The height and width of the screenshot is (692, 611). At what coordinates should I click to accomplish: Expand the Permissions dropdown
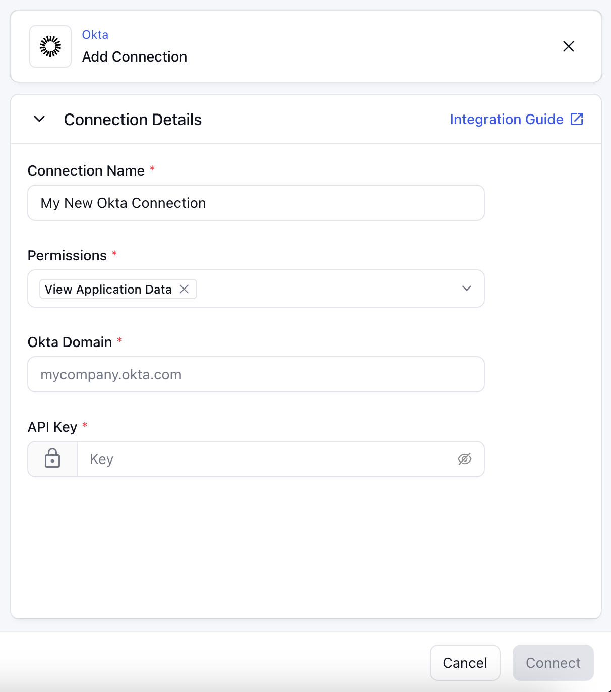[467, 289]
